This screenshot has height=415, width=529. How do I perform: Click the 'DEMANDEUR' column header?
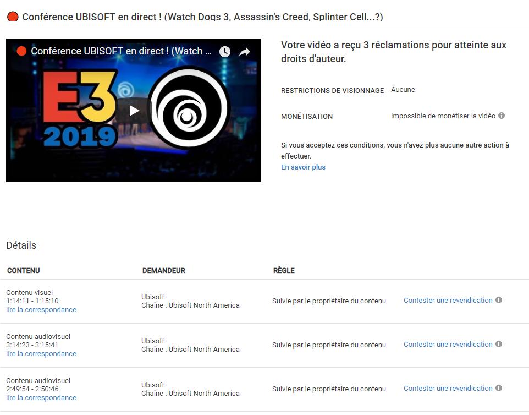[x=164, y=270]
